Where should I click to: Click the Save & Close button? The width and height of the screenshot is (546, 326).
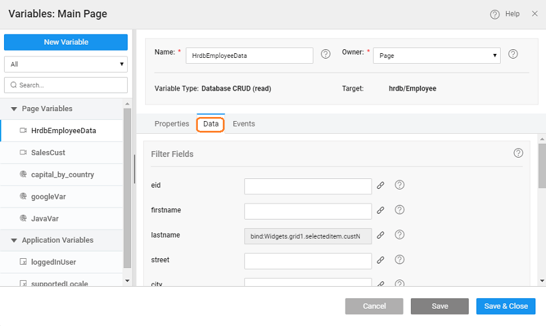[505, 306]
